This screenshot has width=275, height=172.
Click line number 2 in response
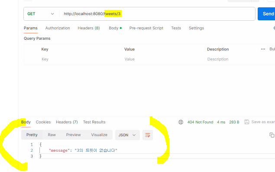tap(32, 150)
